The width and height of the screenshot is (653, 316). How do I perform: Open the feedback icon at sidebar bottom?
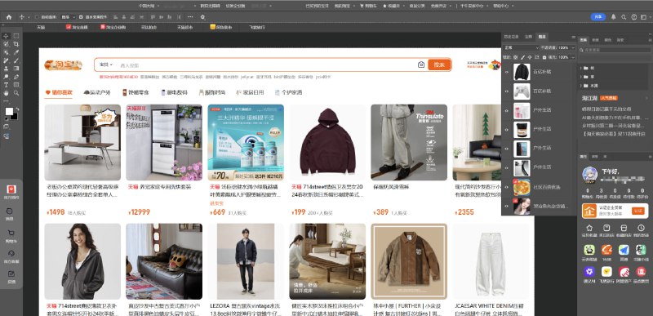[11, 274]
